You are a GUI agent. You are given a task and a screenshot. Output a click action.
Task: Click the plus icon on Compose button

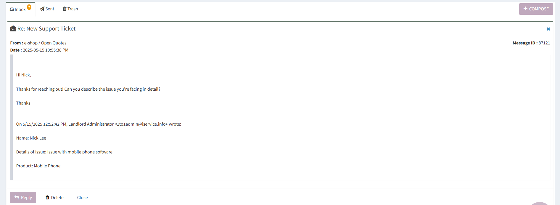526,9
